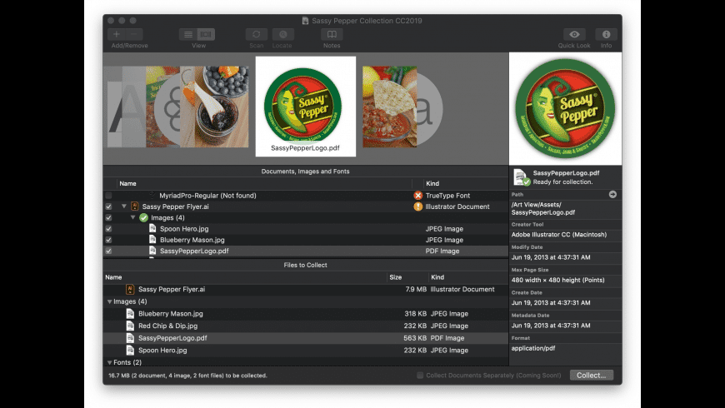Image resolution: width=725 pixels, height=408 pixels.
Task: Click the Path reveal arrow icon
Action: click(x=612, y=195)
